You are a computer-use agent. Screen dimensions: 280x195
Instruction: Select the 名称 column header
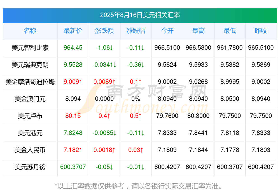tap(30, 31)
